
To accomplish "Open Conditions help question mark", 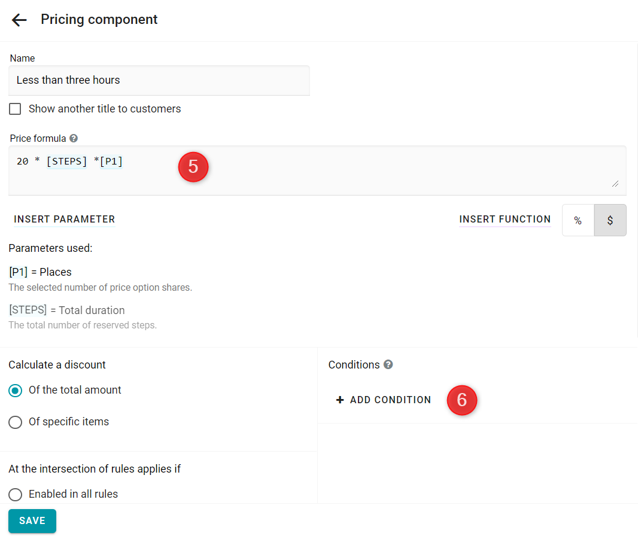I will click(x=388, y=364).
